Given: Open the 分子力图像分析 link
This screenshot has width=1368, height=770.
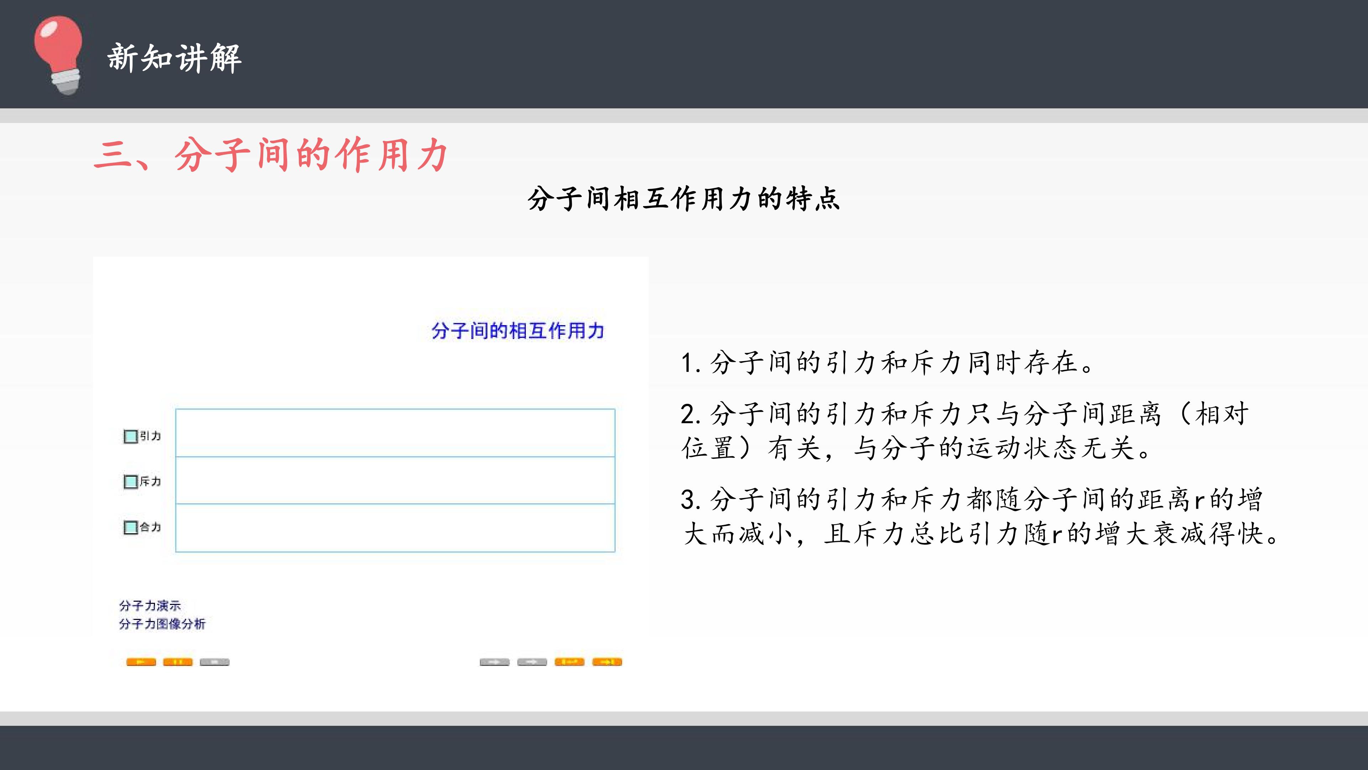Looking at the screenshot, I should 162,623.
